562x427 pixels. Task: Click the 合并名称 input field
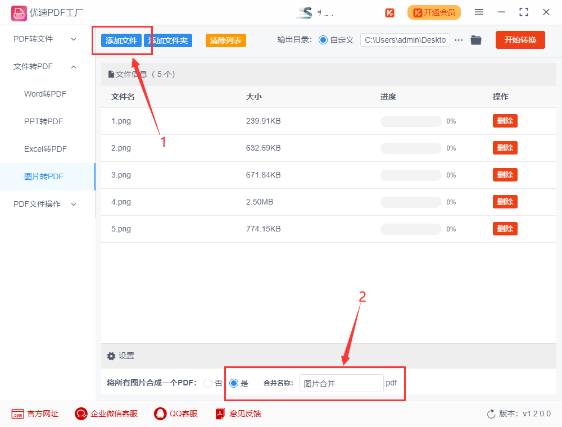click(342, 383)
